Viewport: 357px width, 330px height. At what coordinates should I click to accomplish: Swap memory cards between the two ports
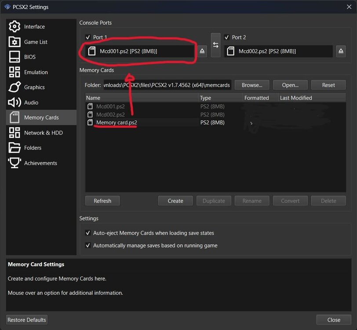pyautogui.click(x=215, y=45)
